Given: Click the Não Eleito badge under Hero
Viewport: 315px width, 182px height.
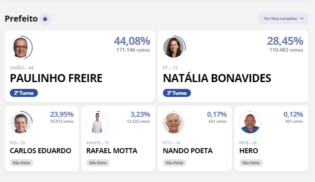Looking at the screenshot, I should (x=251, y=163).
